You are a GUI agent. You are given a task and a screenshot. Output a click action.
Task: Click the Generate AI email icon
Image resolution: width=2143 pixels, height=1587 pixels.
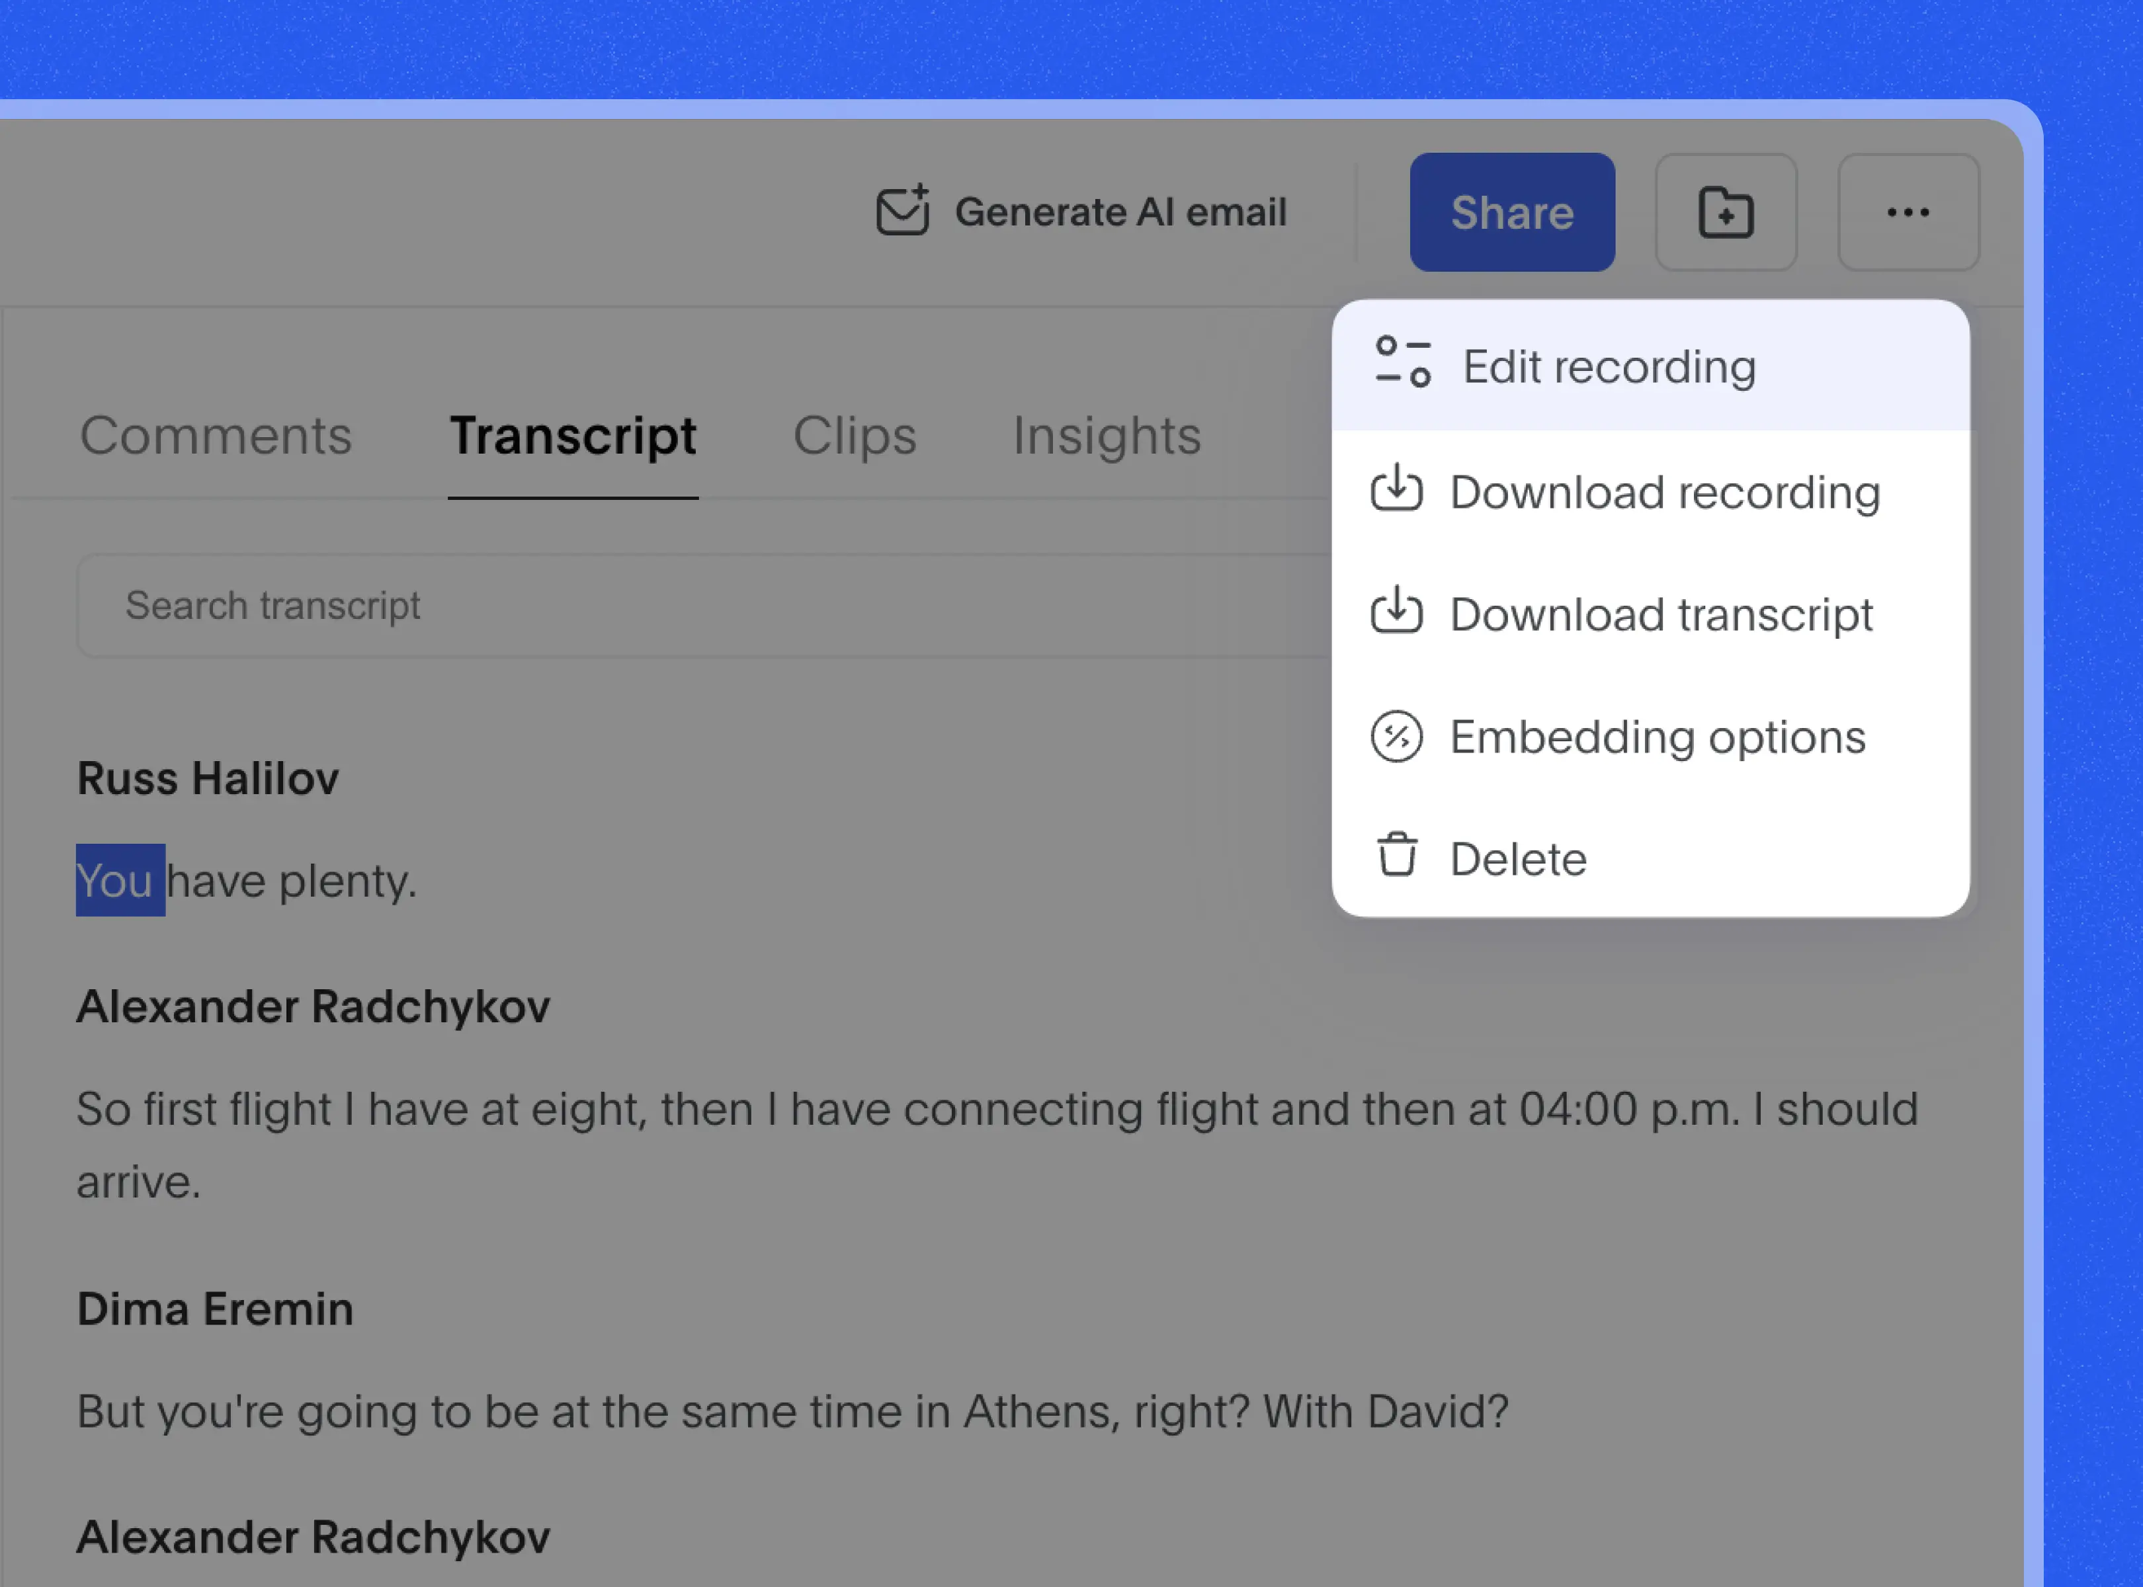pyautogui.click(x=901, y=212)
